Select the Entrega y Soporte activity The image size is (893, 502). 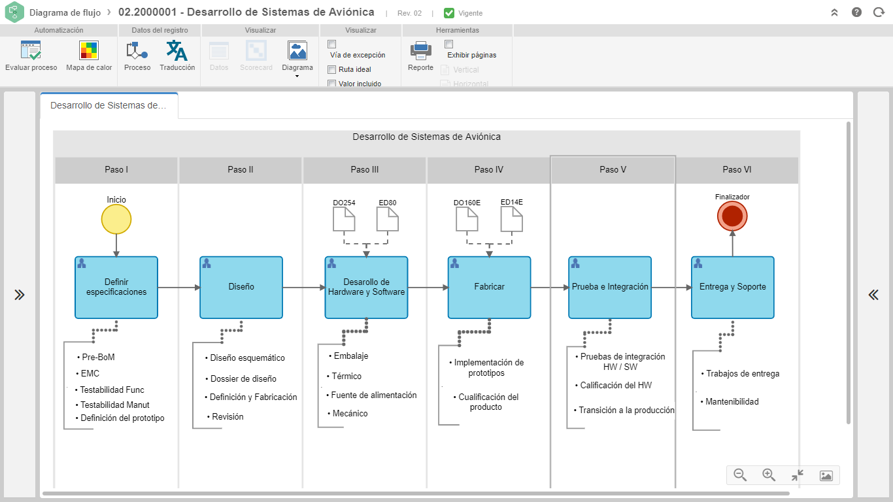(733, 288)
